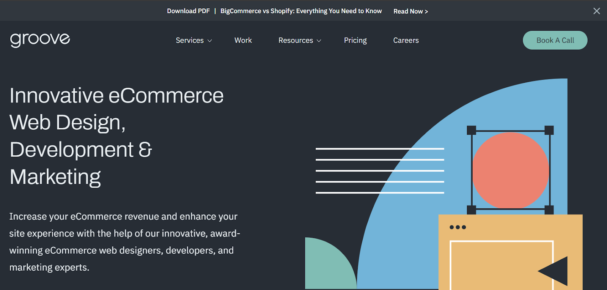Viewport: 607px width, 290px height.
Task: Click Download PDF in the banner
Action: click(x=188, y=11)
